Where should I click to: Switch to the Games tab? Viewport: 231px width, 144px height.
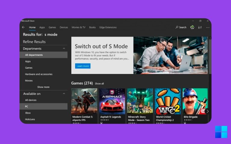click(x=52, y=27)
